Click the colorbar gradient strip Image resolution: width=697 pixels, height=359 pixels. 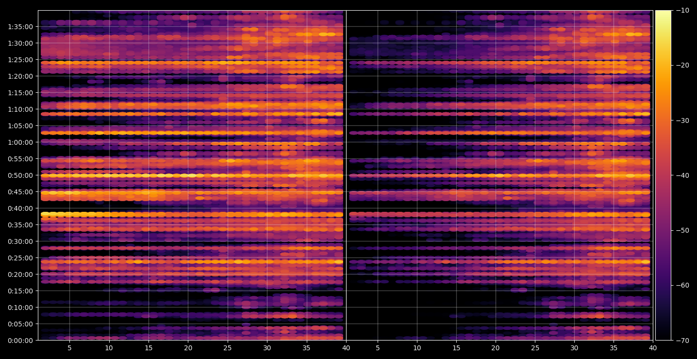pyautogui.click(x=664, y=175)
